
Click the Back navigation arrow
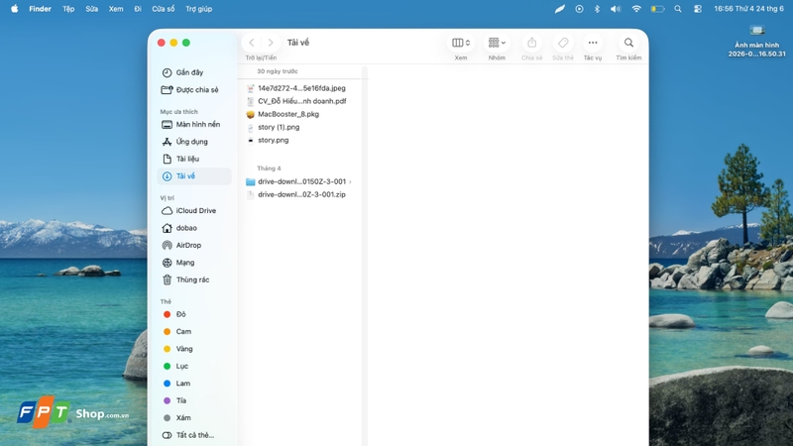point(252,43)
